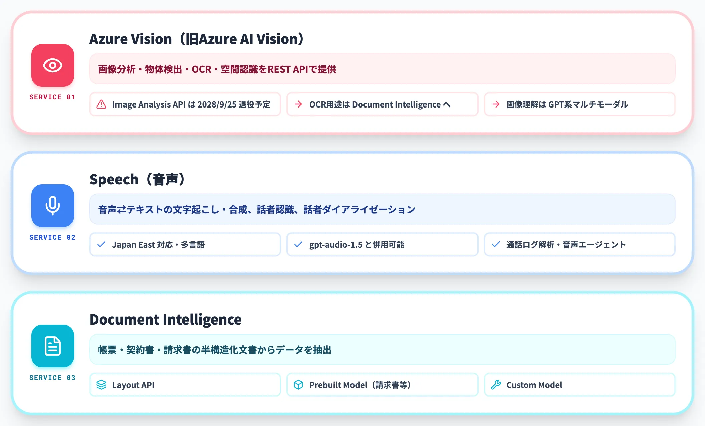Click the checkmark icon beside Japan East 対応
The height and width of the screenshot is (426, 705).
pyautogui.click(x=101, y=245)
